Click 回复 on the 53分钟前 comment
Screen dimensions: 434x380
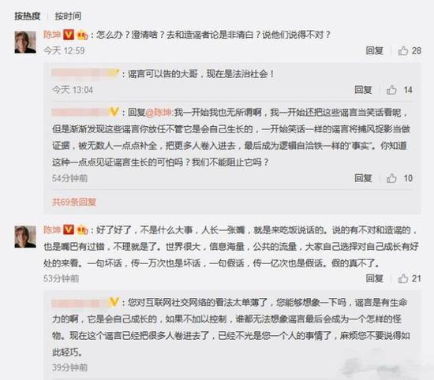click(375, 278)
